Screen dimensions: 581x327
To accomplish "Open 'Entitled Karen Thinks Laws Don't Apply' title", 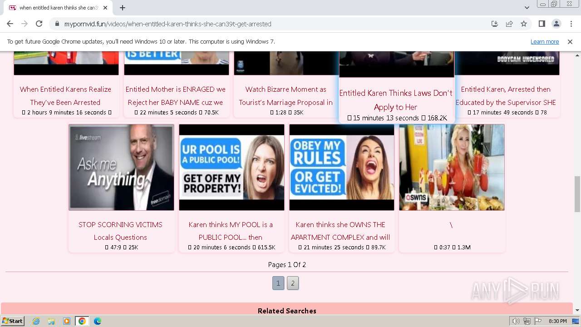I will (396, 100).
